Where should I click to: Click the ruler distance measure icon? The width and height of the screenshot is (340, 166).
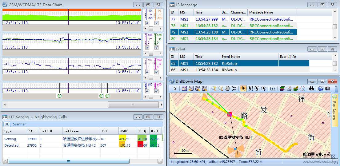click(x=273, y=89)
